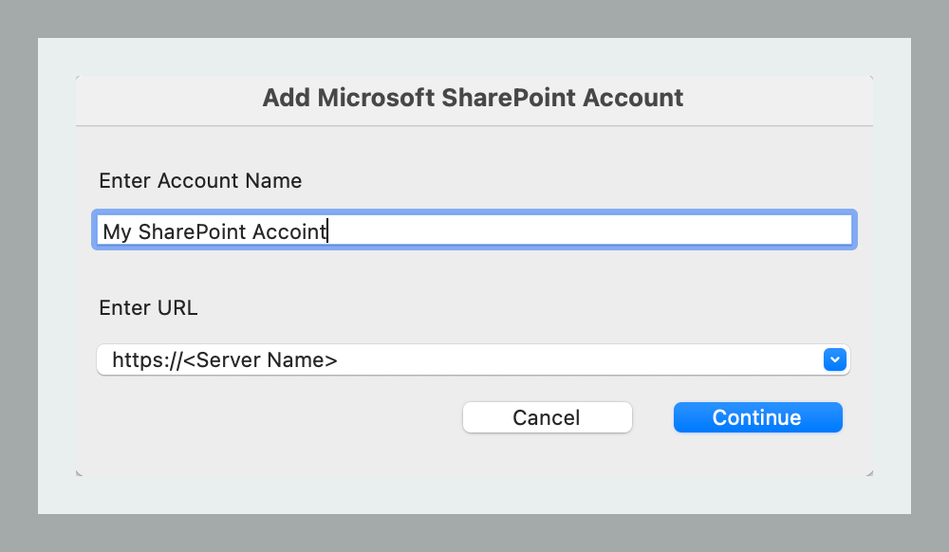Click the Add Microsoft SharePoint Account title
This screenshot has height=552, width=949.
474,98
